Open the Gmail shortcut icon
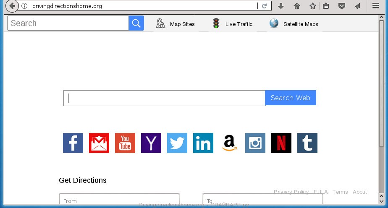 pos(99,143)
